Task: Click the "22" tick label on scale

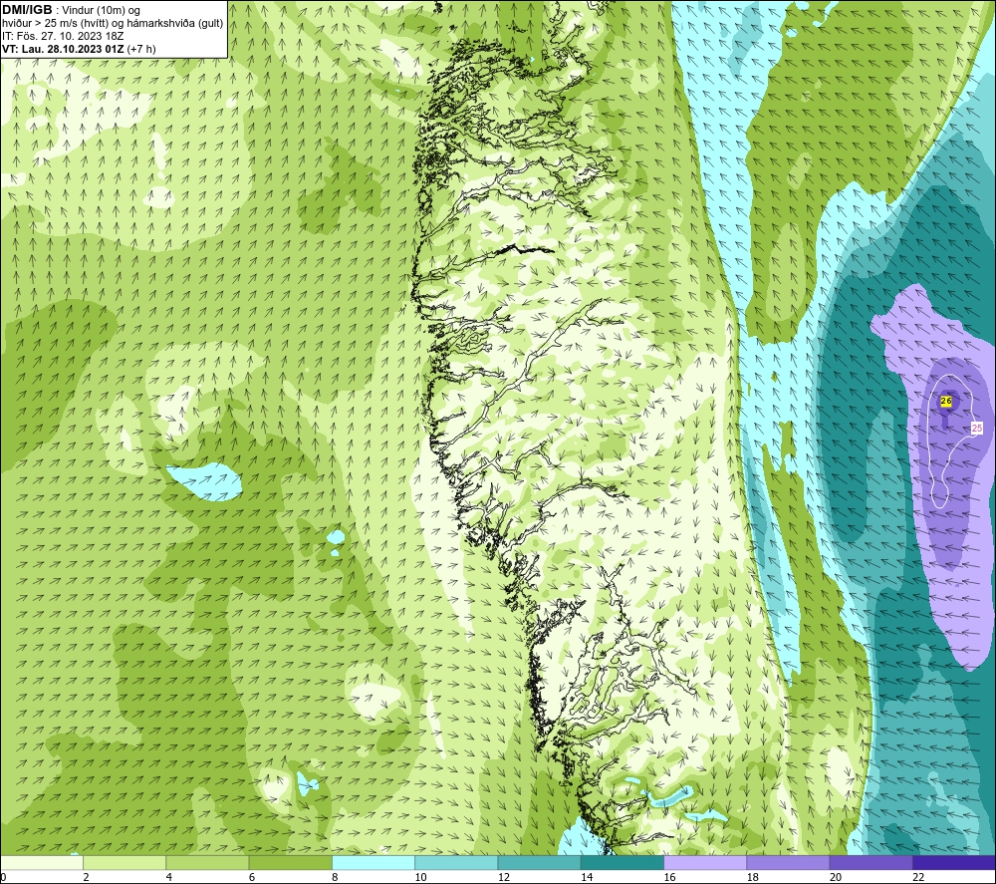Action: pyautogui.click(x=918, y=878)
